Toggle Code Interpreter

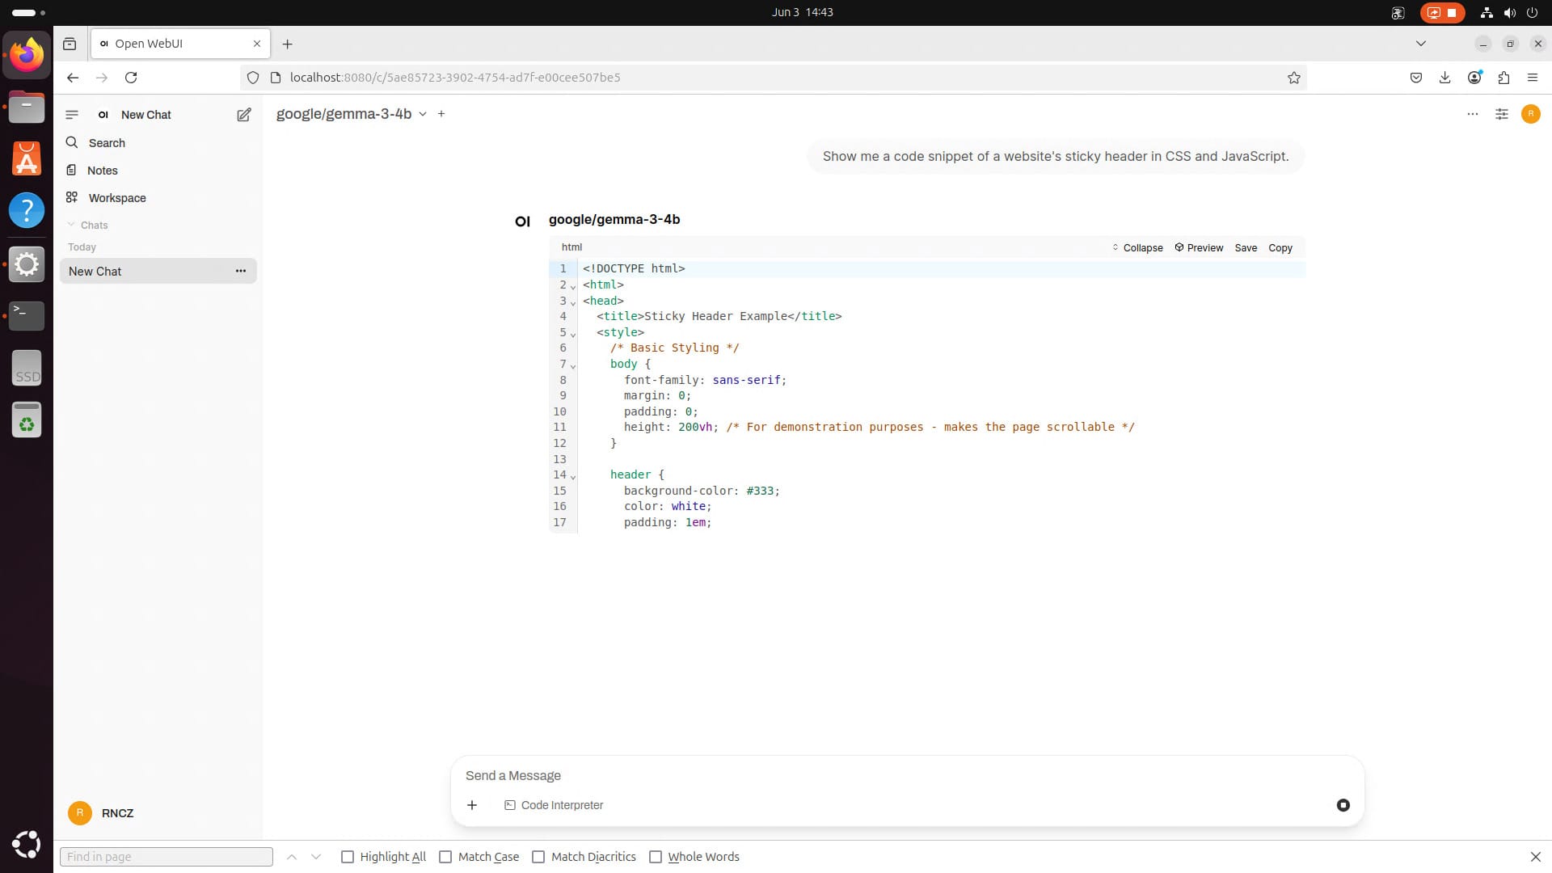554,805
